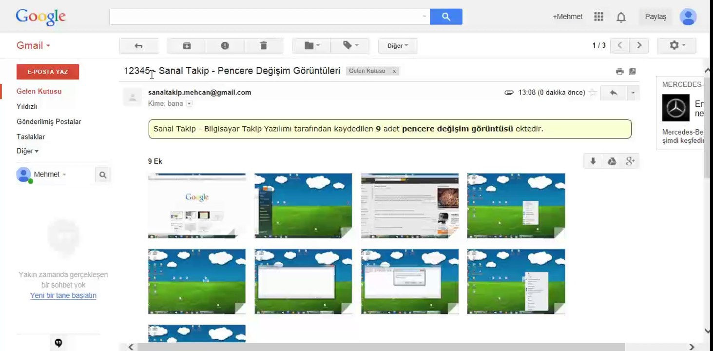This screenshot has width=713, height=351.
Task: Open Taslaklar folder
Action: click(x=31, y=136)
